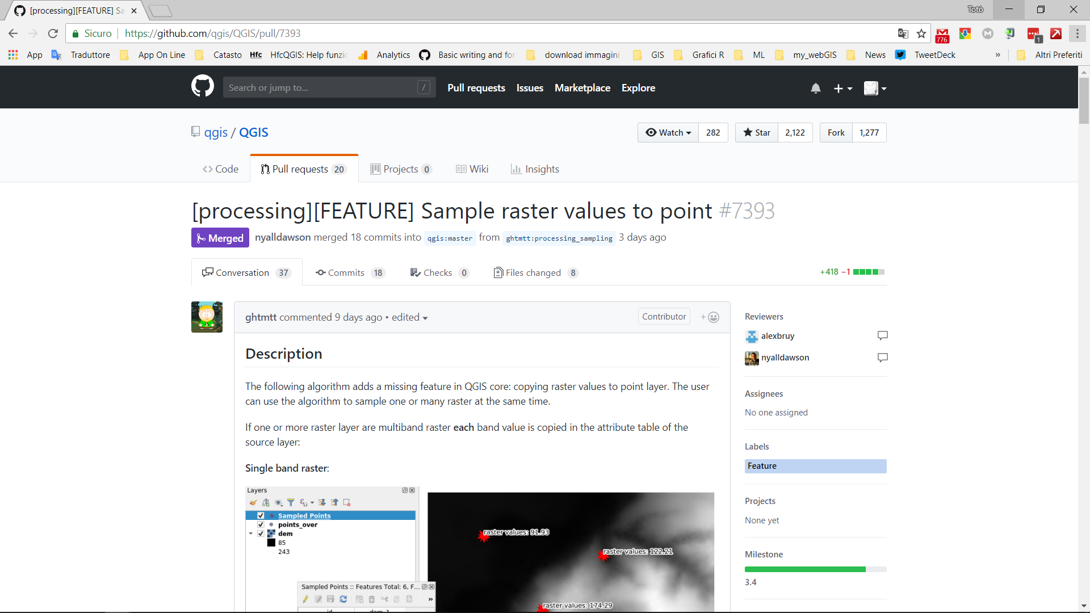Bookmark this page with the star icon
This screenshot has width=1090, height=613.
tap(921, 33)
